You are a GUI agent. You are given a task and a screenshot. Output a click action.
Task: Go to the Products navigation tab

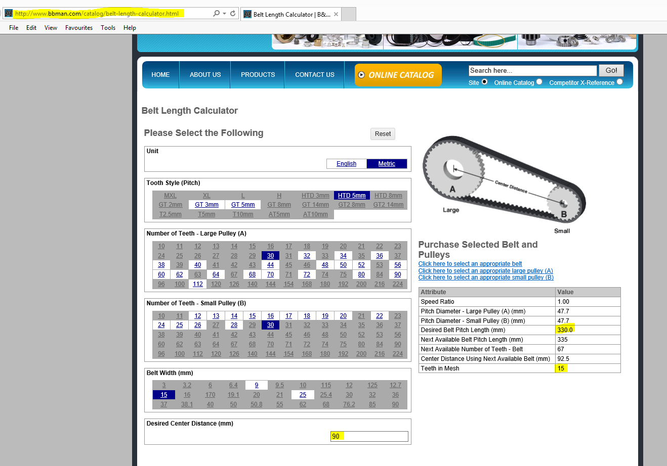pos(258,75)
